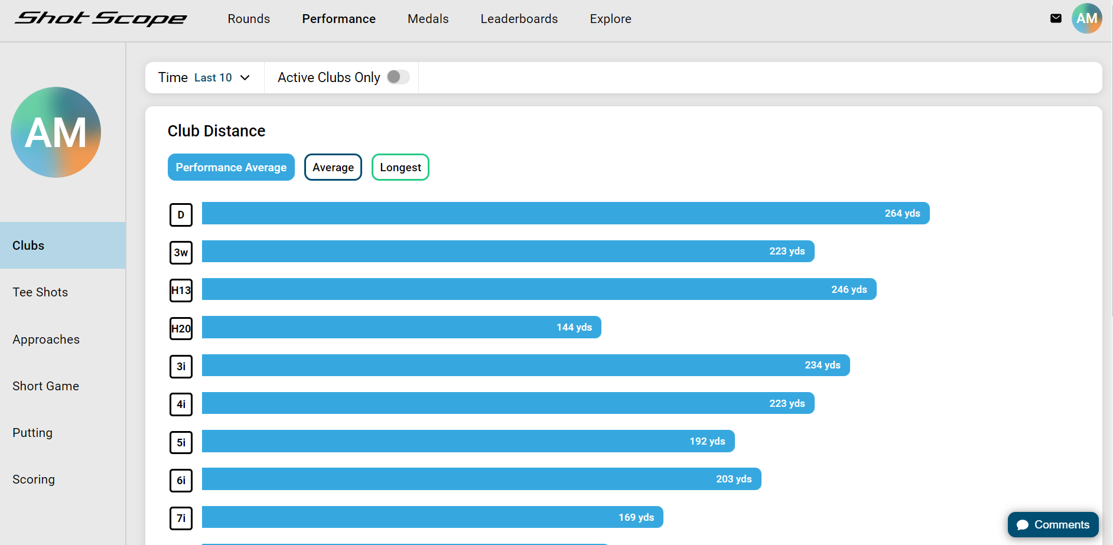Toggle the Average distance filter
The image size is (1113, 545).
tap(333, 167)
